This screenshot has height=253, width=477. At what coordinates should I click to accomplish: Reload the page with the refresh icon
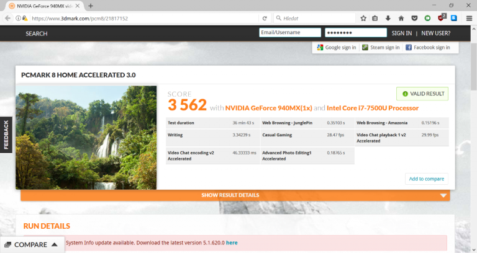coord(265,18)
